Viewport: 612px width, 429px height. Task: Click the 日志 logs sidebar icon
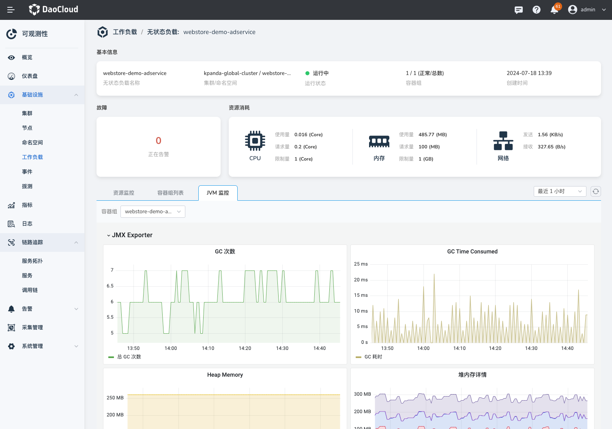click(11, 224)
